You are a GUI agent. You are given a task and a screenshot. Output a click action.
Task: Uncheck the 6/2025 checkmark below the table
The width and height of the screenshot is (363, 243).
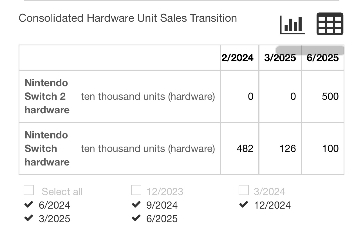coord(136,218)
